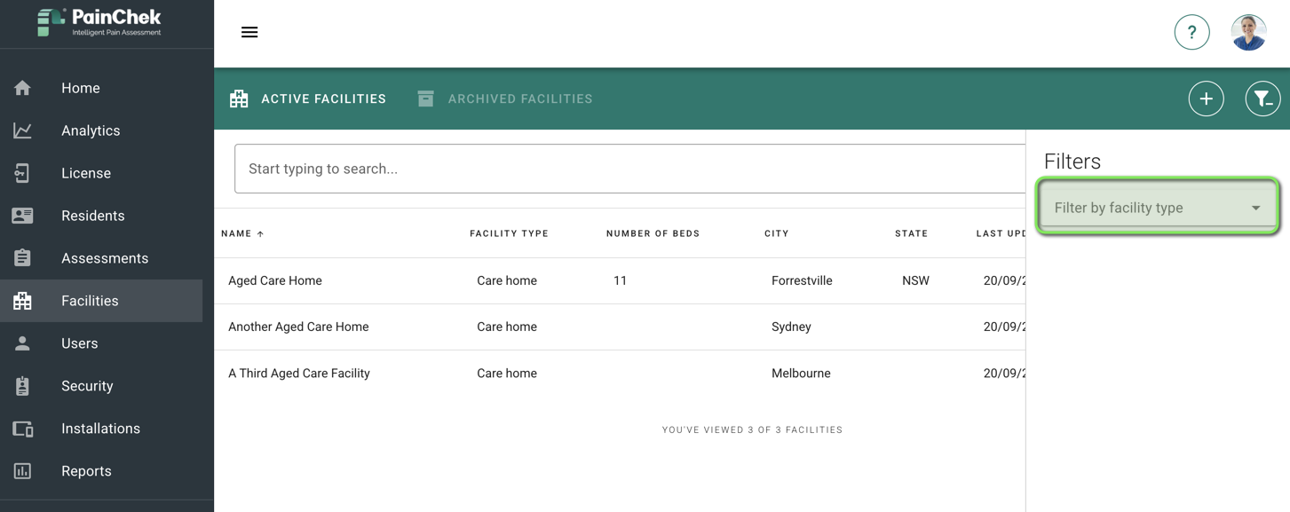Open the Aged Care Home facility row
1290x512 pixels.
coord(275,280)
